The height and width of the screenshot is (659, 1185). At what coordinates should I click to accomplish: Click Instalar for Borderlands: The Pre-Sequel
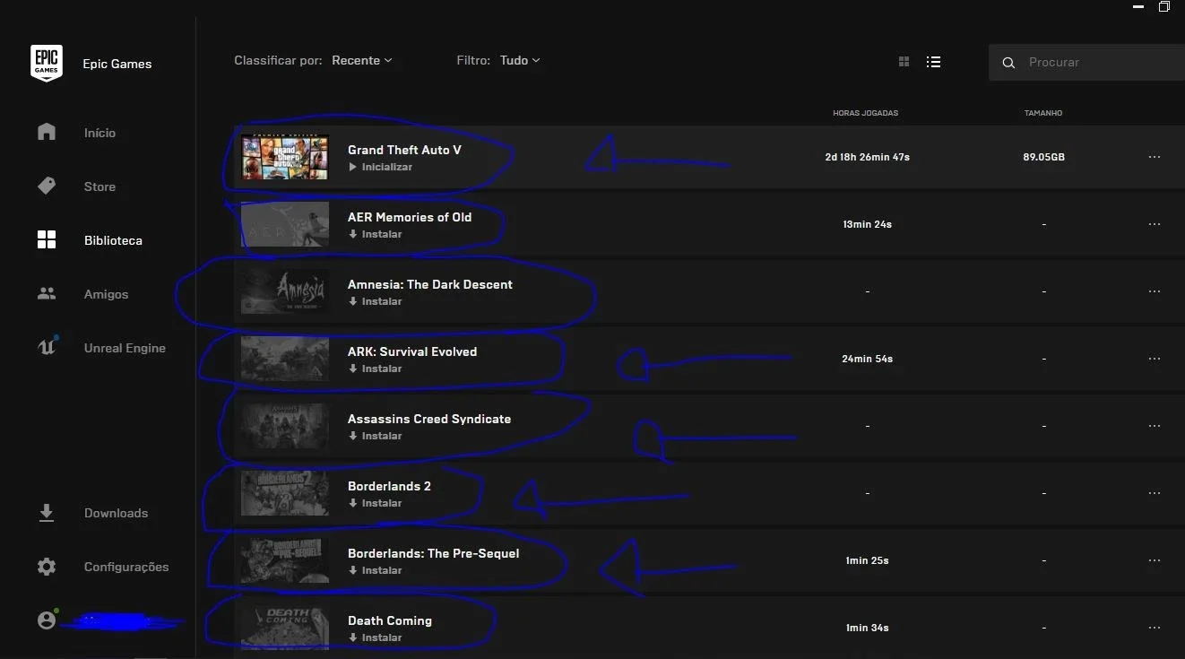[x=375, y=570]
